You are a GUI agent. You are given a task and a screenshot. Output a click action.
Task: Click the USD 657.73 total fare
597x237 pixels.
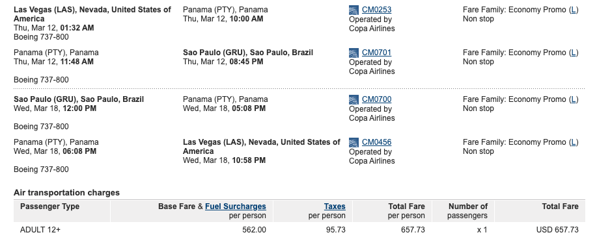557,230
